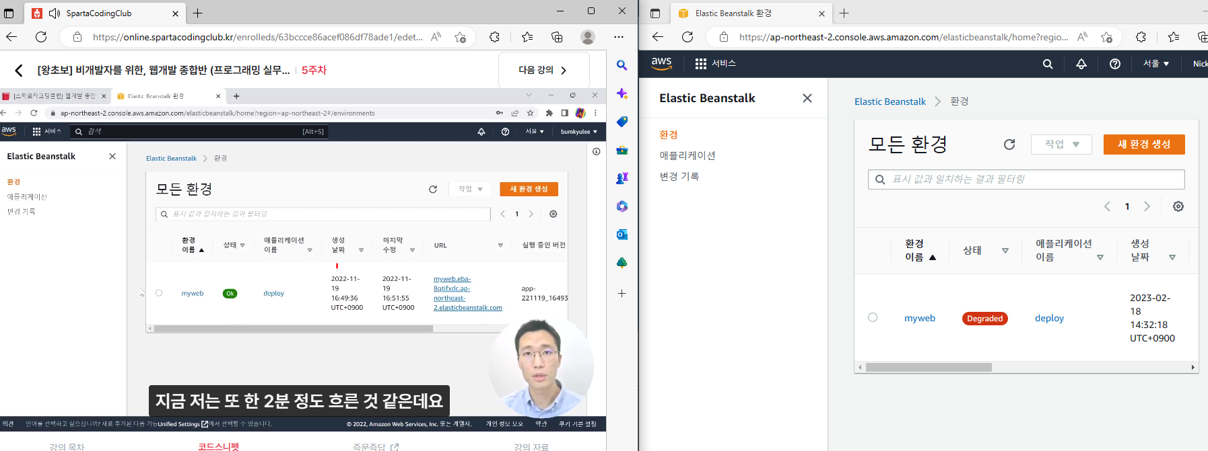Viewport: 1208px width, 451px height.
Task: Open the Edge sidebar shopping tag icon
Action: [x=622, y=122]
